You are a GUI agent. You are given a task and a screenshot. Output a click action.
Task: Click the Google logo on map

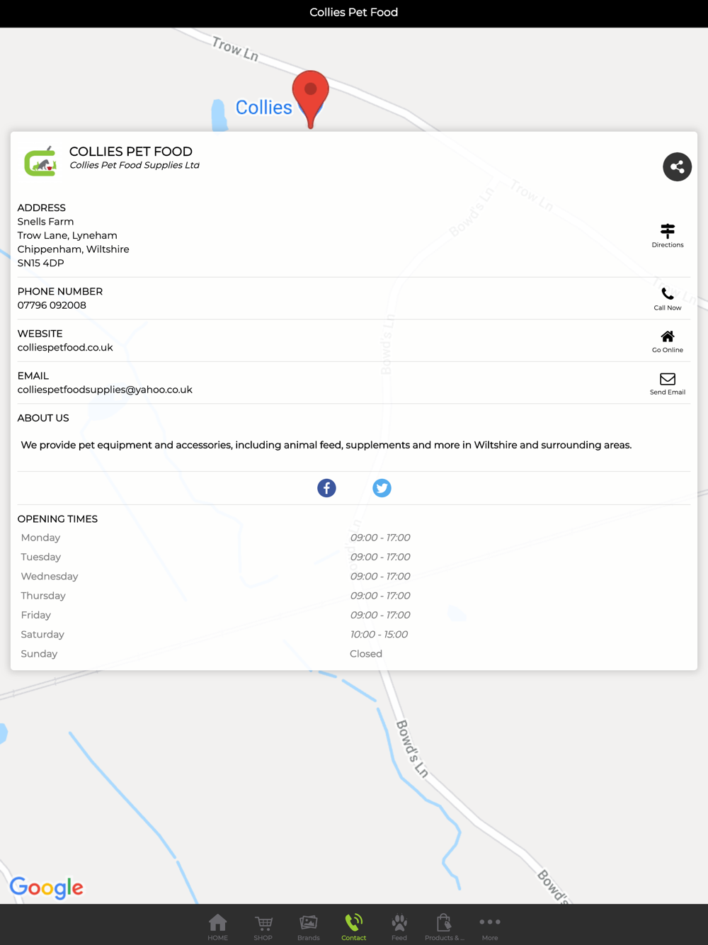47,888
